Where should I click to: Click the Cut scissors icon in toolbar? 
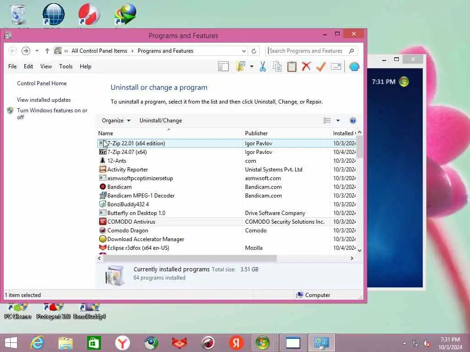point(263,66)
